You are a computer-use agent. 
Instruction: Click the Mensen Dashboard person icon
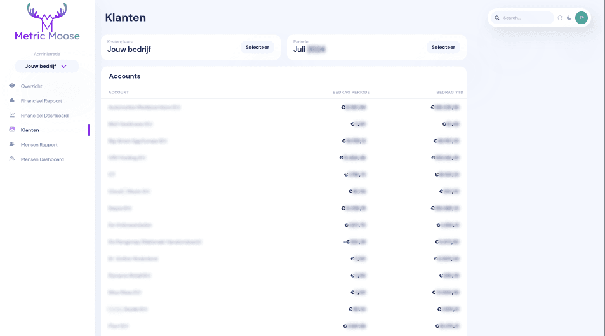pyautogui.click(x=12, y=159)
